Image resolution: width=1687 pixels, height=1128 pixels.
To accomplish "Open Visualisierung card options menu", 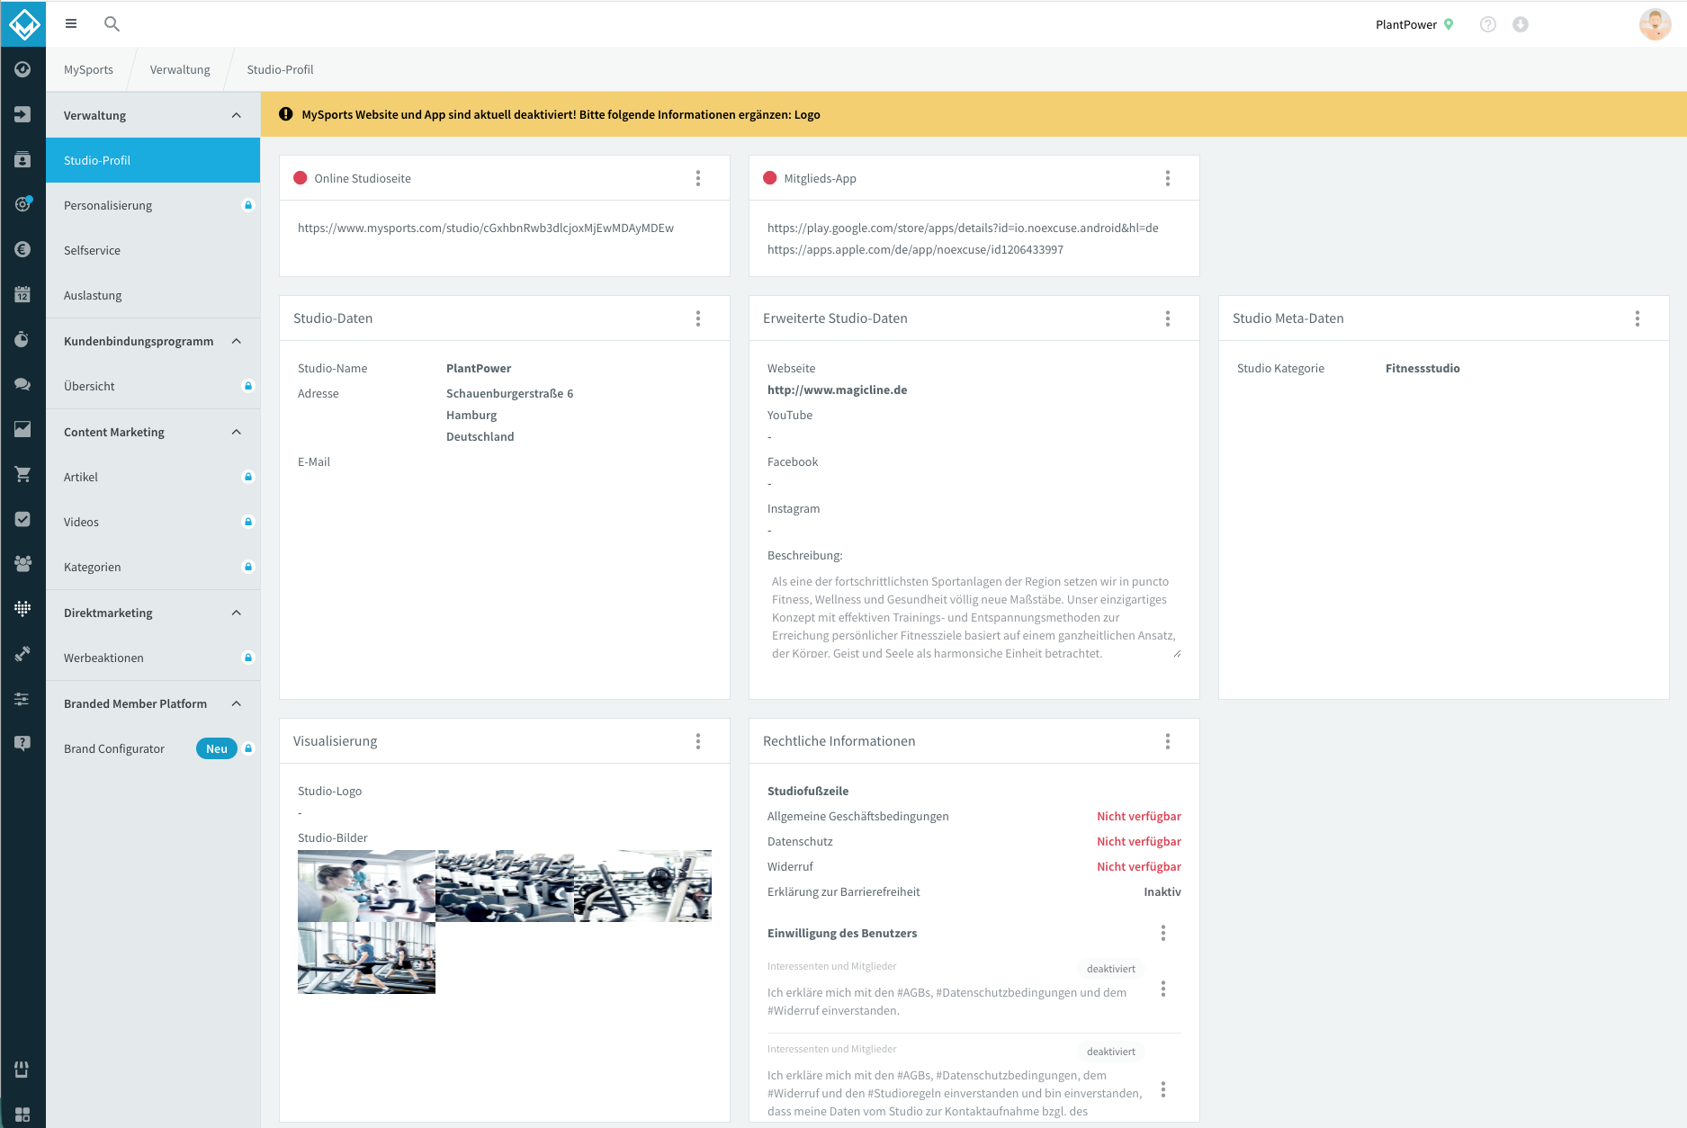I will pos(698,741).
